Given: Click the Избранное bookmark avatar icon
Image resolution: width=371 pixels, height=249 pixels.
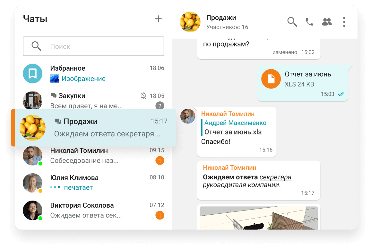Looking at the screenshot, I should (x=32, y=73).
